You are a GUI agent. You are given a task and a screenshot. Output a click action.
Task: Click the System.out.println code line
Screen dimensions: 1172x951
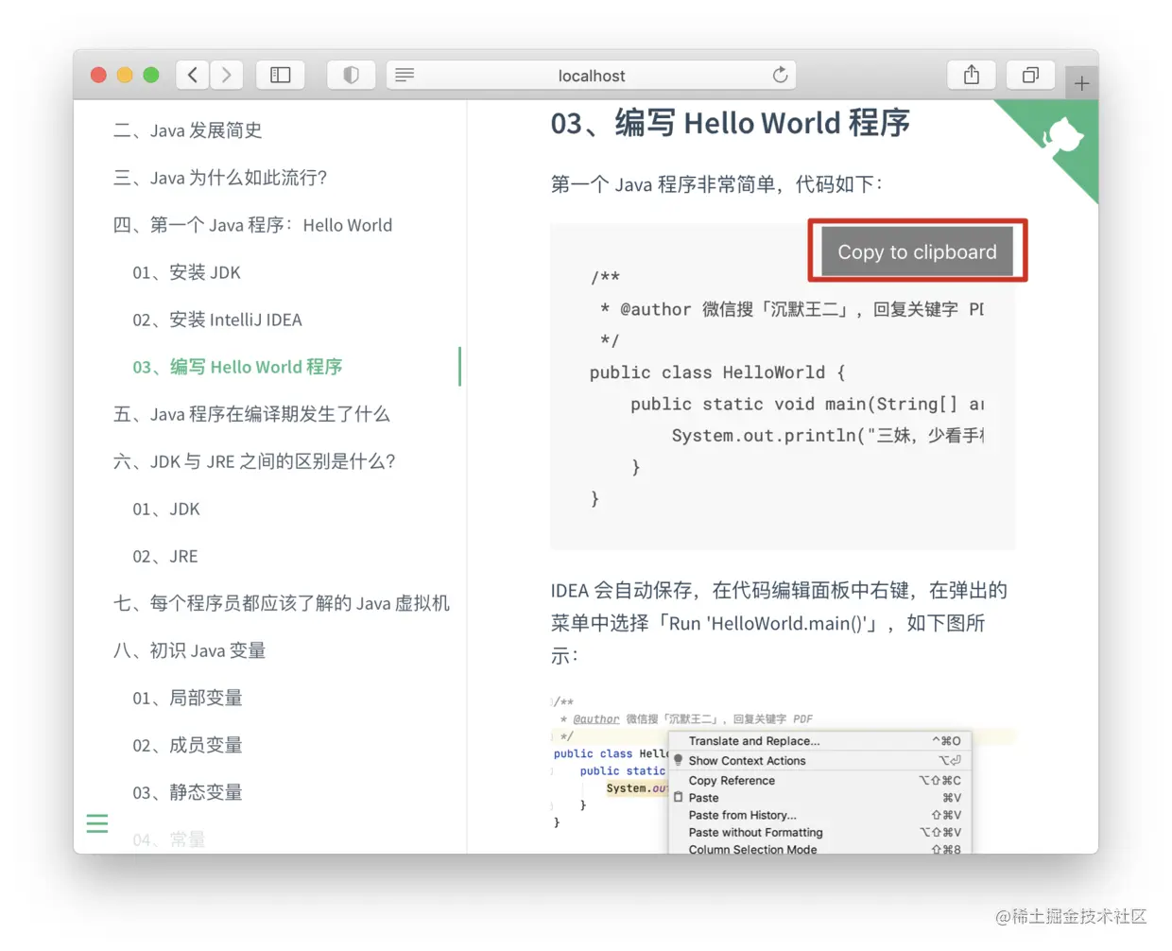[828, 435]
